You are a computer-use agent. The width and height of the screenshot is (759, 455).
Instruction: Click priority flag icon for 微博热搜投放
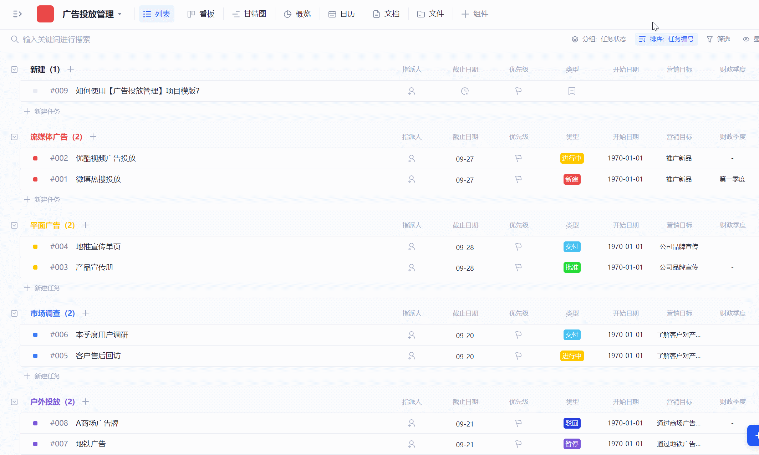[x=518, y=179]
